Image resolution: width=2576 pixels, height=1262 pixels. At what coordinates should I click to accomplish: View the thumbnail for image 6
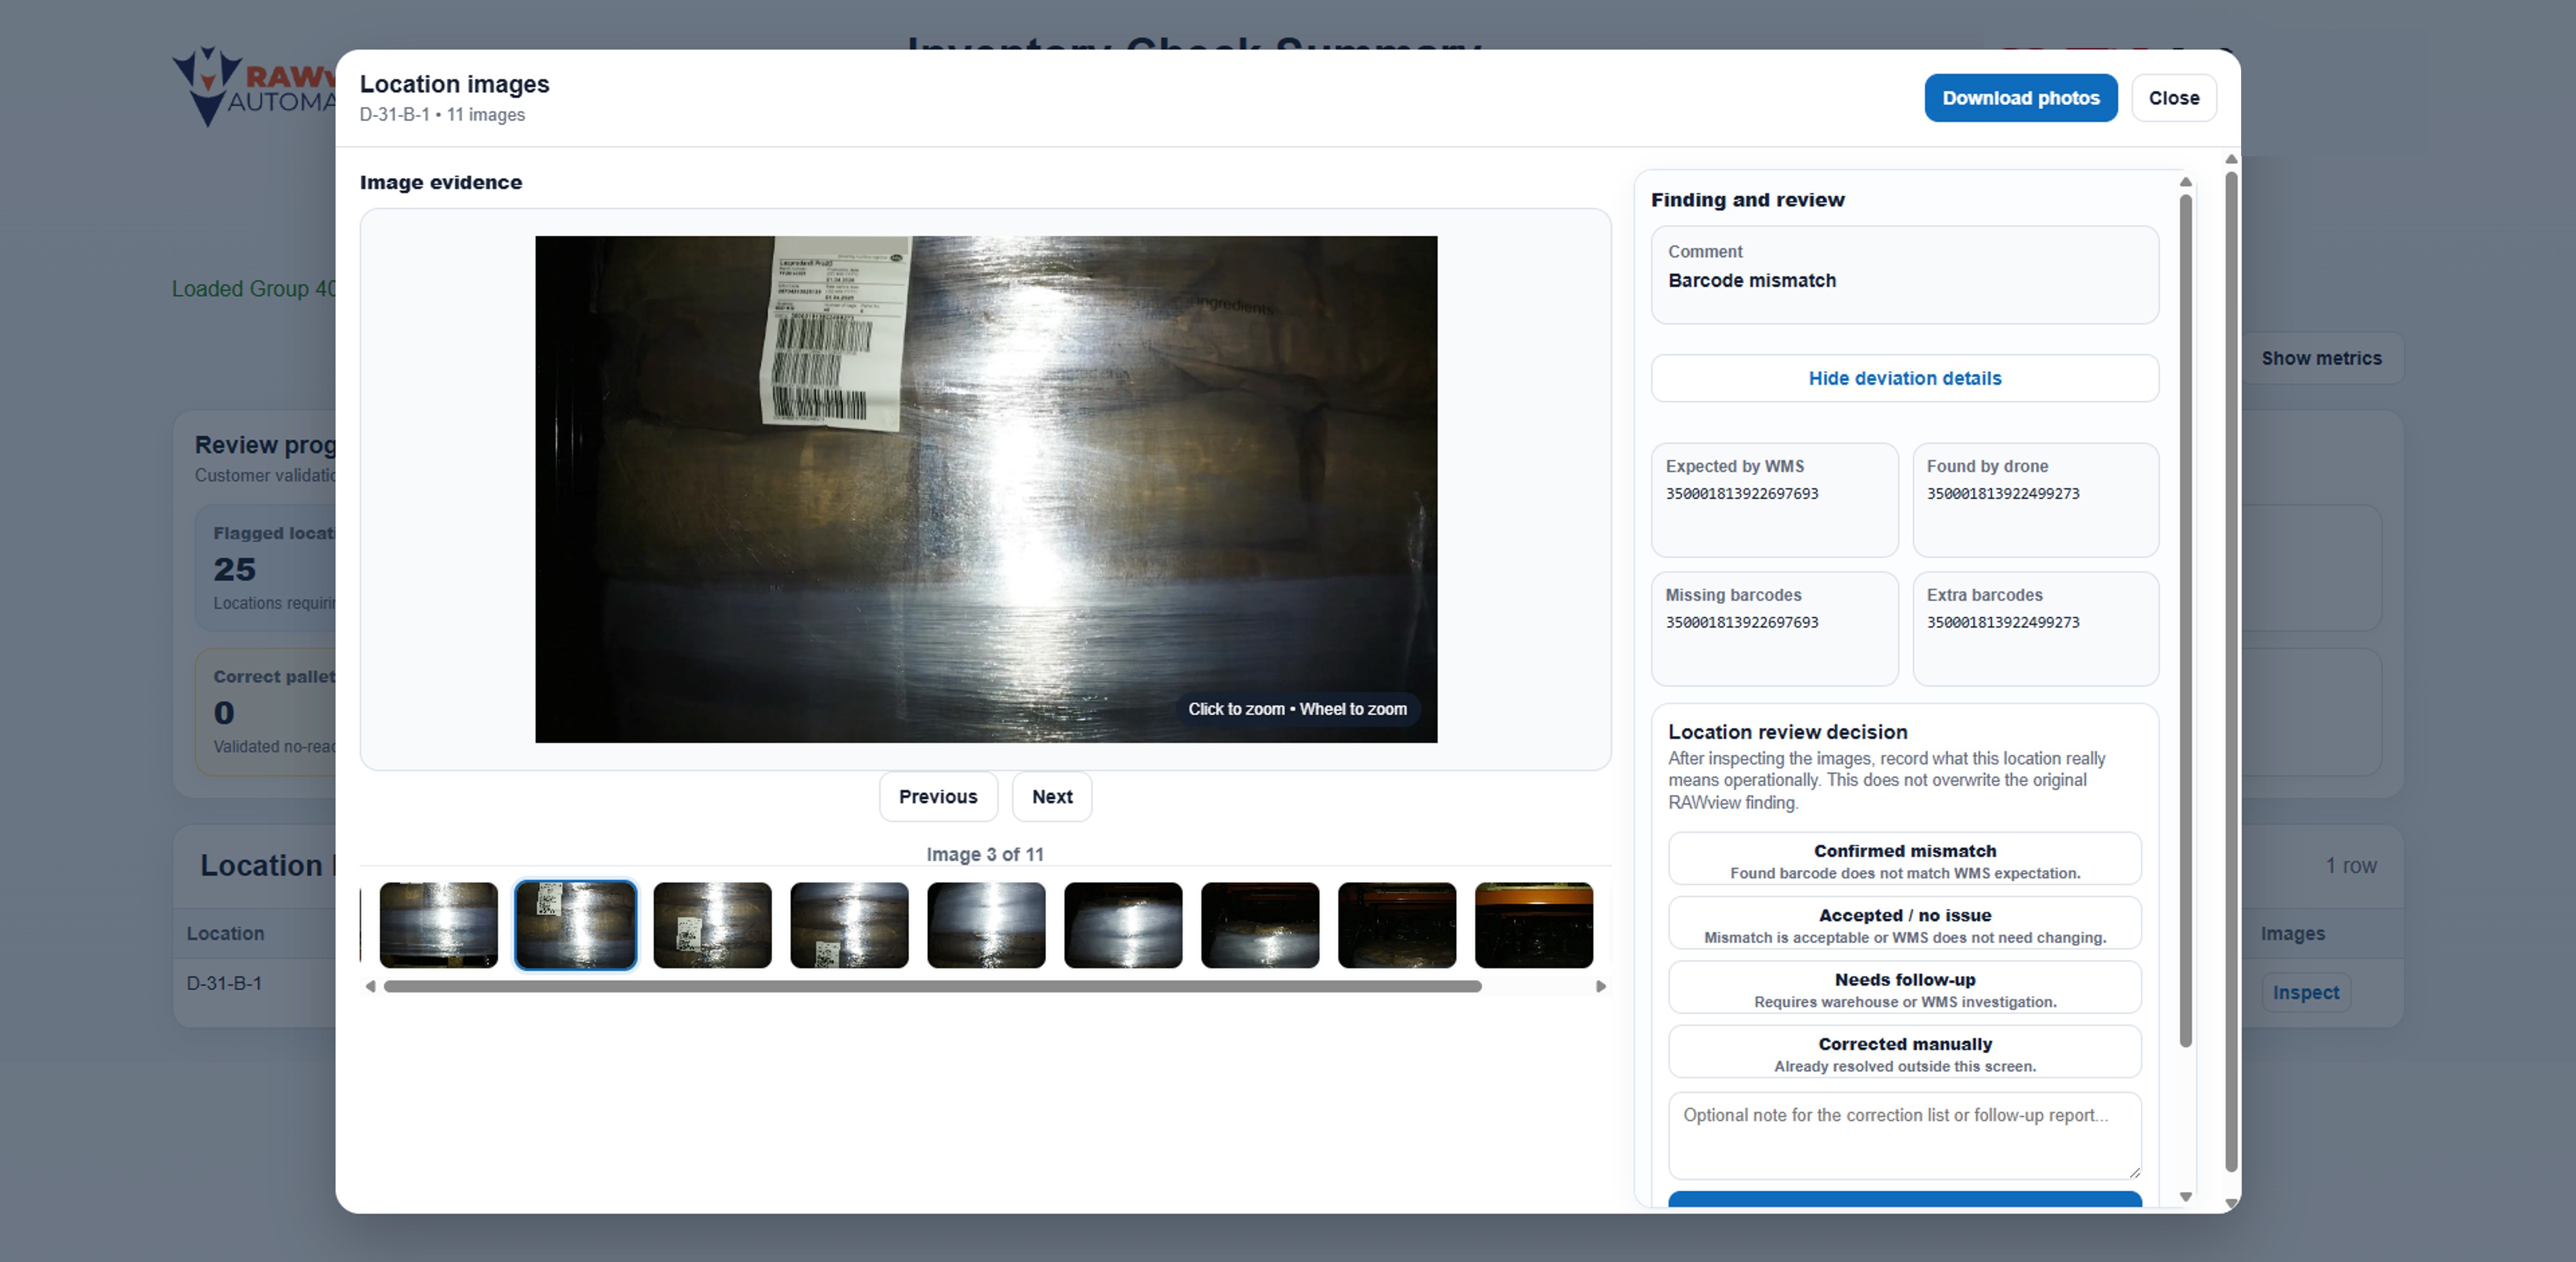[986, 925]
